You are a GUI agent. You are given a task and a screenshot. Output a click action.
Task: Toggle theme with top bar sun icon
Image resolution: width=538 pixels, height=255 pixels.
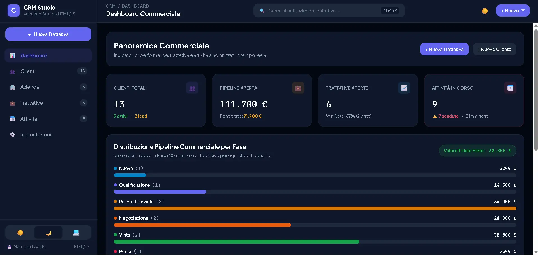point(485,11)
